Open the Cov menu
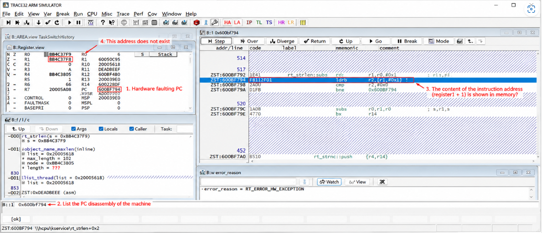This screenshot has height=233, width=542. click(152, 14)
